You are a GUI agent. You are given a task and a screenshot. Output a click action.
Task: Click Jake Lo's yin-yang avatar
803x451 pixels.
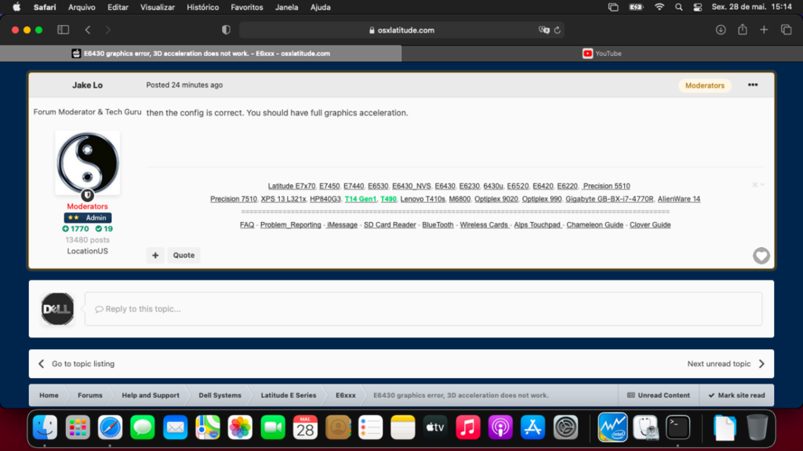tap(88, 162)
